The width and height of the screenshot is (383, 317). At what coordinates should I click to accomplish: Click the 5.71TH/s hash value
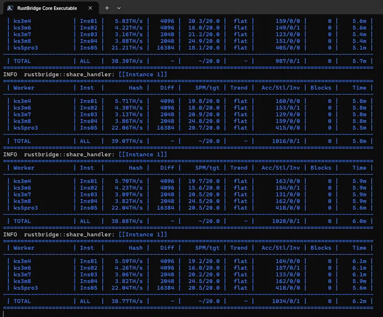(129, 101)
